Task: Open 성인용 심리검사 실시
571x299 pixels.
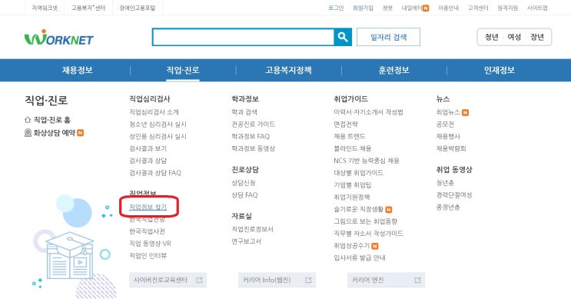Action: 158,136
